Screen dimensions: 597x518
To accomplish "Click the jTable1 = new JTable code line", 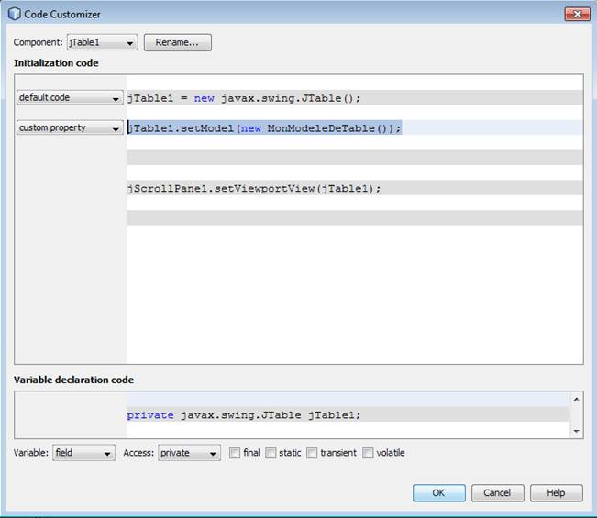I will click(249, 98).
